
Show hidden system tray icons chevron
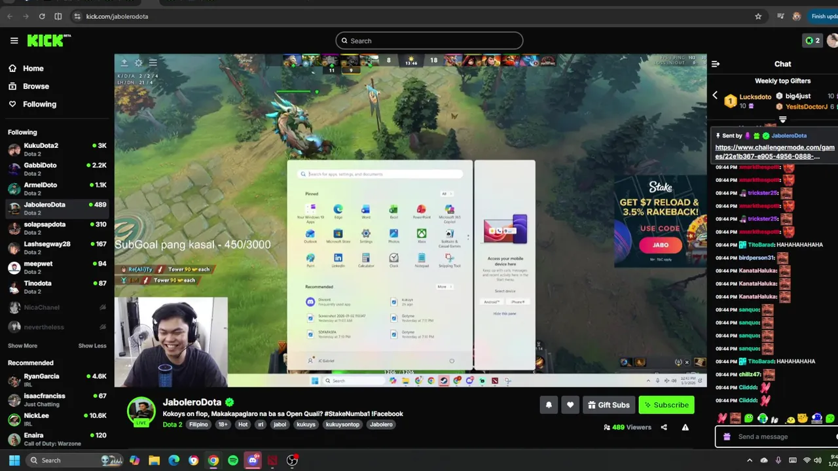pyautogui.click(x=750, y=461)
